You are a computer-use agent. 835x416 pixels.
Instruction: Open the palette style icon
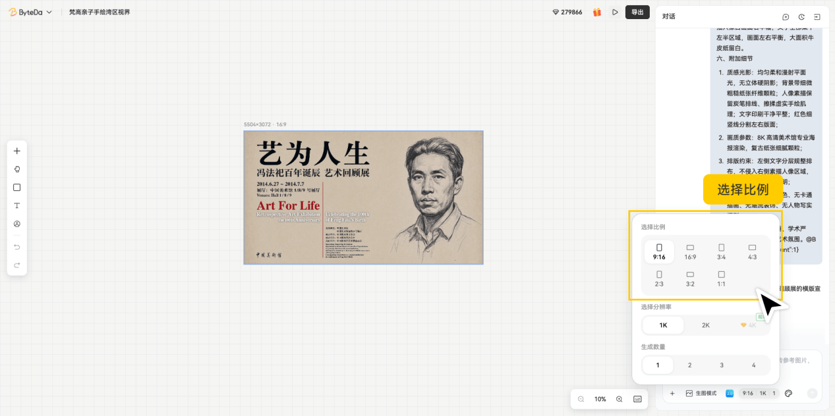(x=788, y=393)
